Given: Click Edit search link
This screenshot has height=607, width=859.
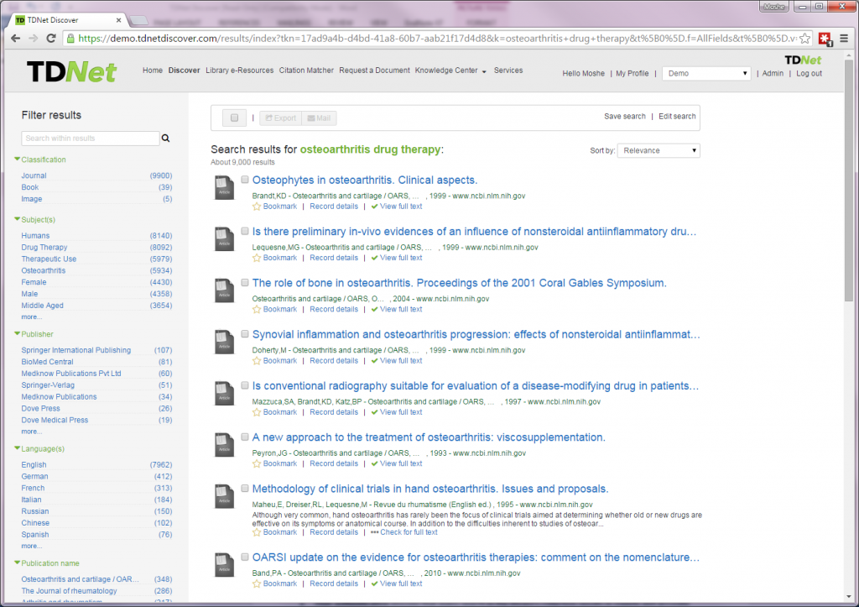Looking at the screenshot, I should tap(677, 116).
